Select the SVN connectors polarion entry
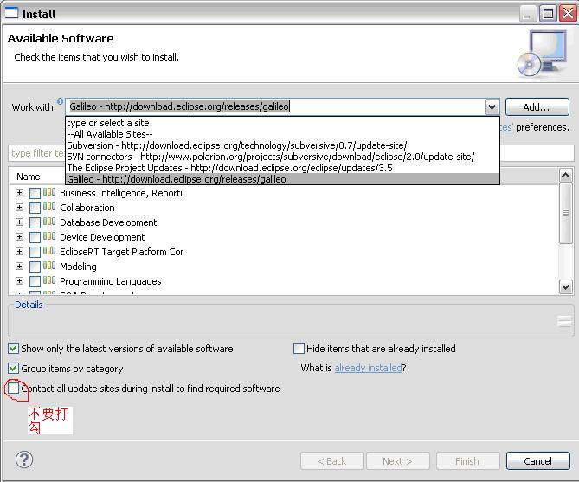This screenshot has width=579, height=482. [282, 157]
